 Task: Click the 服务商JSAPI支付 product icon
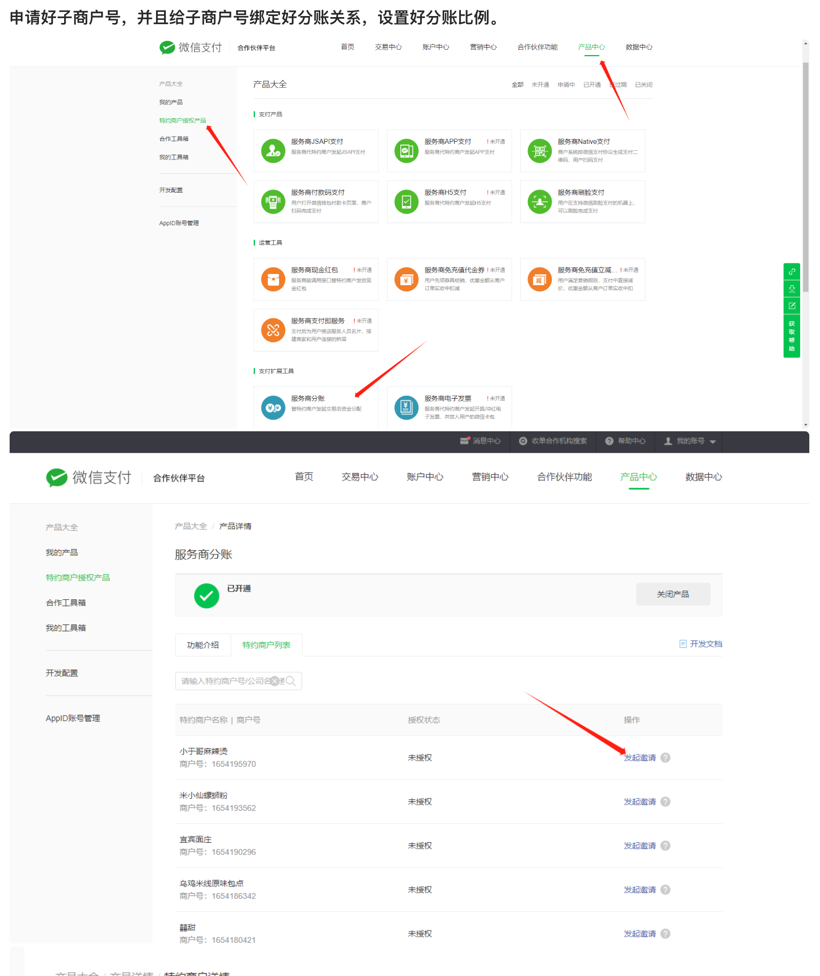click(273, 151)
